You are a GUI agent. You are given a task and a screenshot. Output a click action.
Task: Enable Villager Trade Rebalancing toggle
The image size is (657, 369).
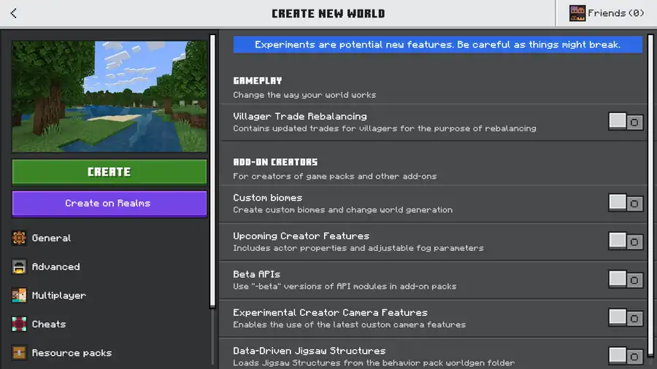(626, 122)
